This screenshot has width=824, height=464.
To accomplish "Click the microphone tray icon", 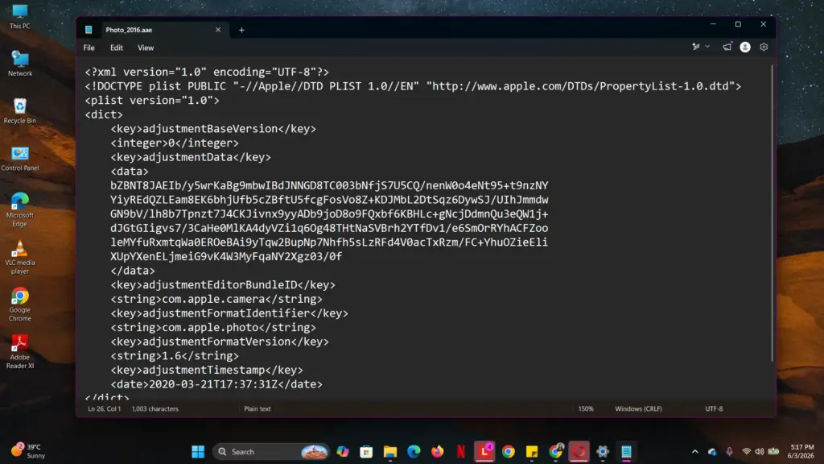I will pyautogui.click(x=729, y=451).
